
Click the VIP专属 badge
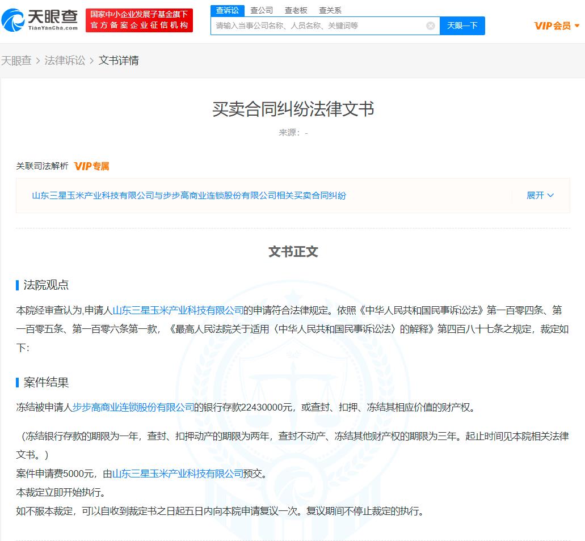click(92, 166)
